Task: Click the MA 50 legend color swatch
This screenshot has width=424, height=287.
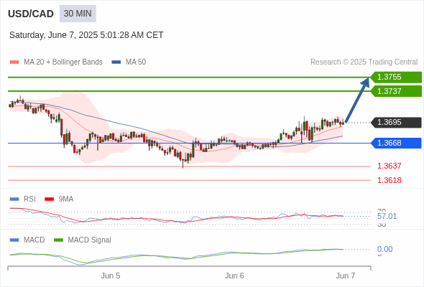Action: 116,62
